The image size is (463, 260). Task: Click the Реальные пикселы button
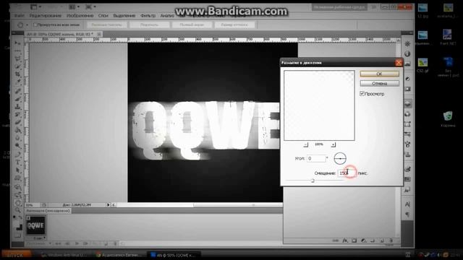(106, 25)
